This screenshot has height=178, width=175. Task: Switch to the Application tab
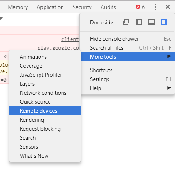[50, 7]
